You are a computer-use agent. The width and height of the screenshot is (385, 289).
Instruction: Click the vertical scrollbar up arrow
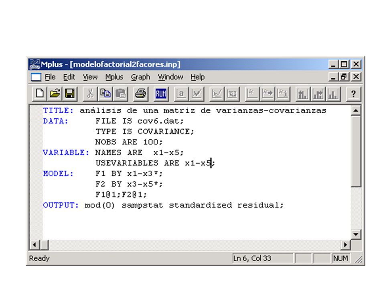[x=356, y=111]
